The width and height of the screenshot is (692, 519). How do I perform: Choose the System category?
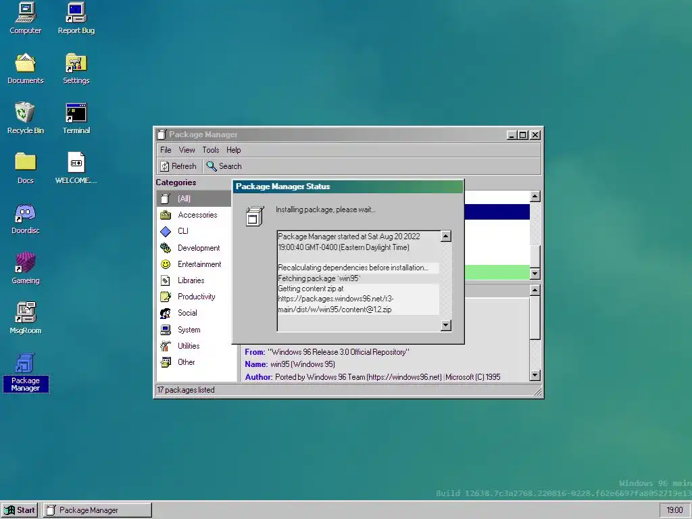[194, 330]
